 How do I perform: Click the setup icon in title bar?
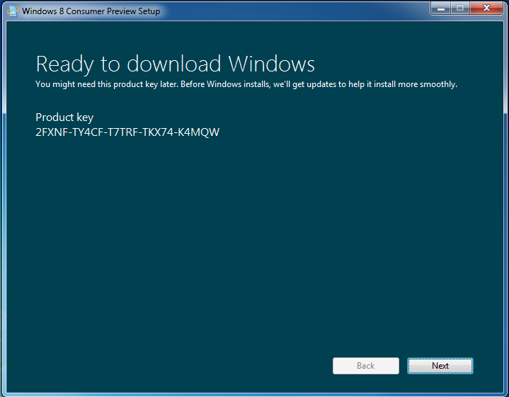(x=12, y=11)
